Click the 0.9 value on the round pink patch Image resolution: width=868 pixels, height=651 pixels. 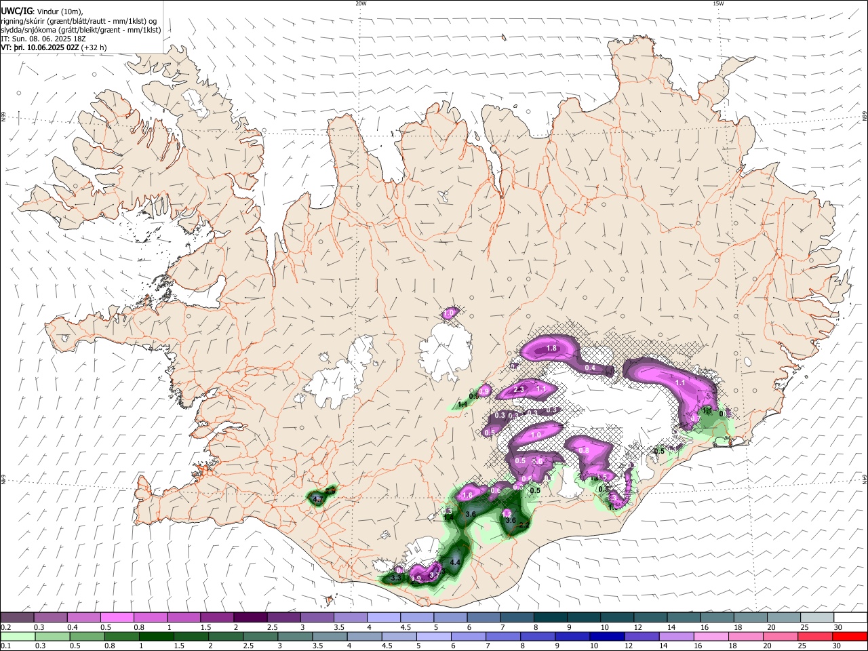coord(484,391)
